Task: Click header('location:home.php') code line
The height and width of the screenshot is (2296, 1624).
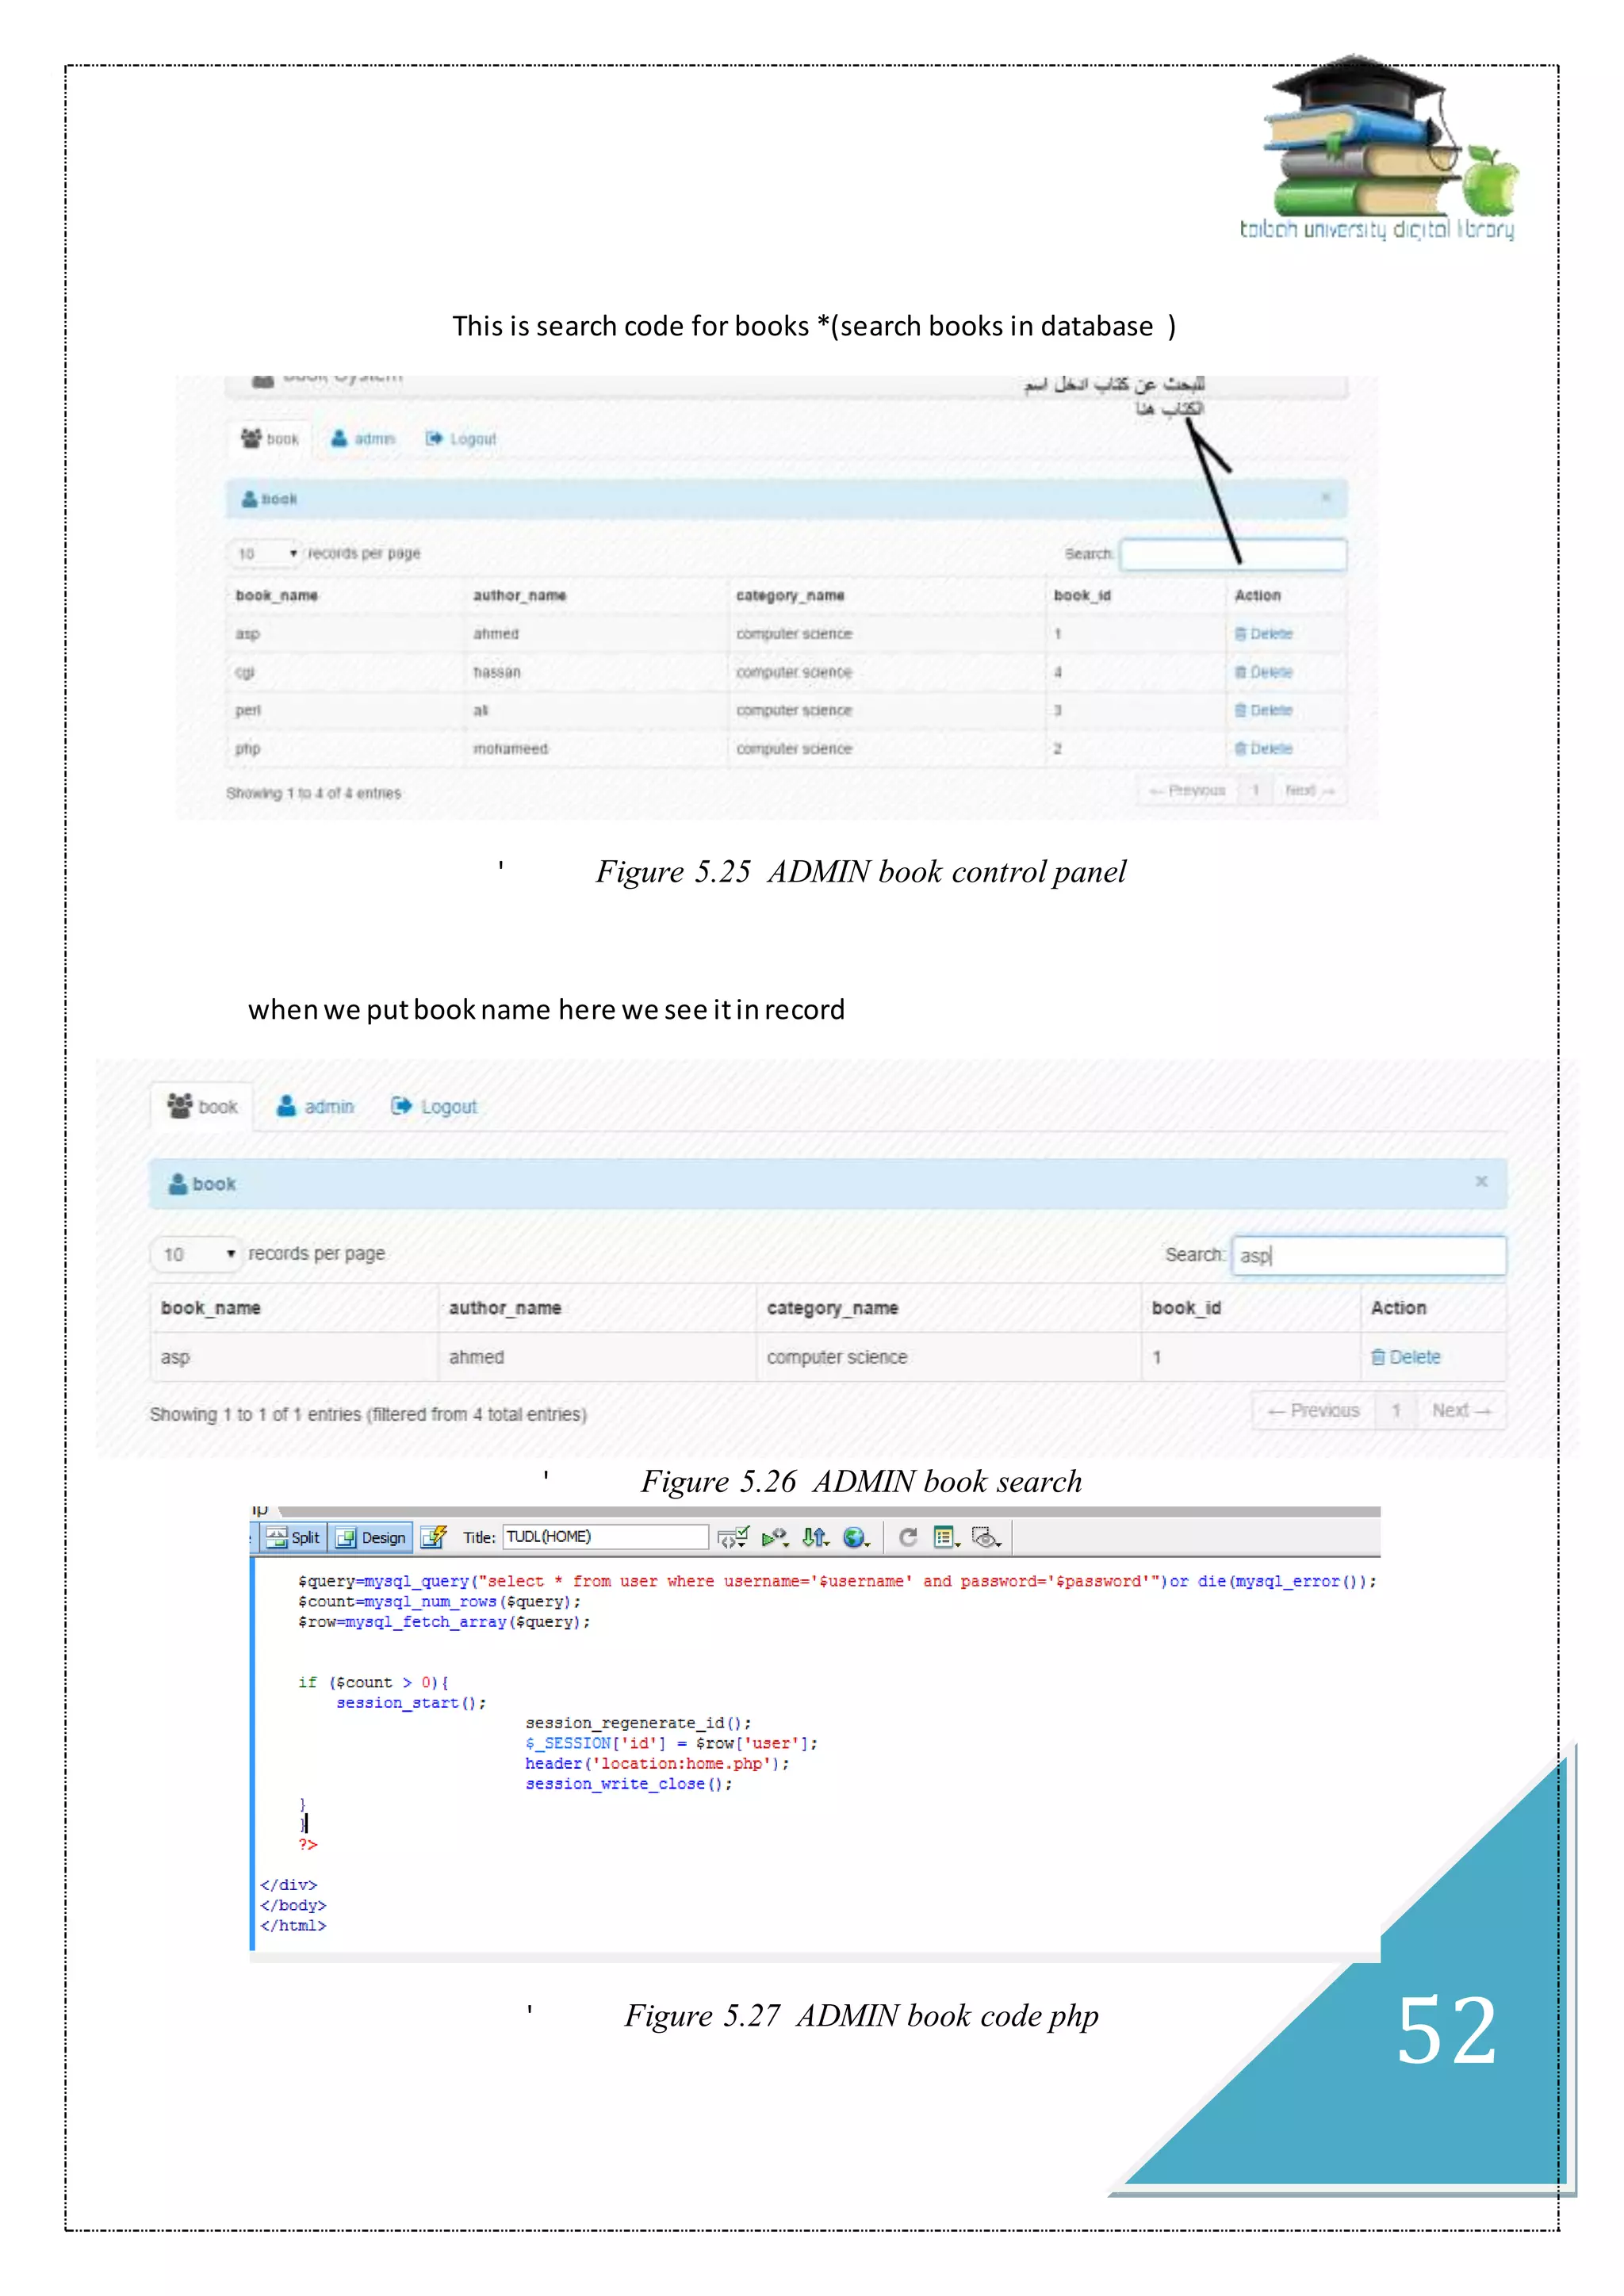Action: (x=657, y=1763)
